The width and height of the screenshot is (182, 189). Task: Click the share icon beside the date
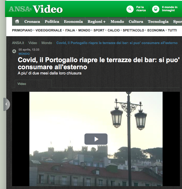[14, 51]
